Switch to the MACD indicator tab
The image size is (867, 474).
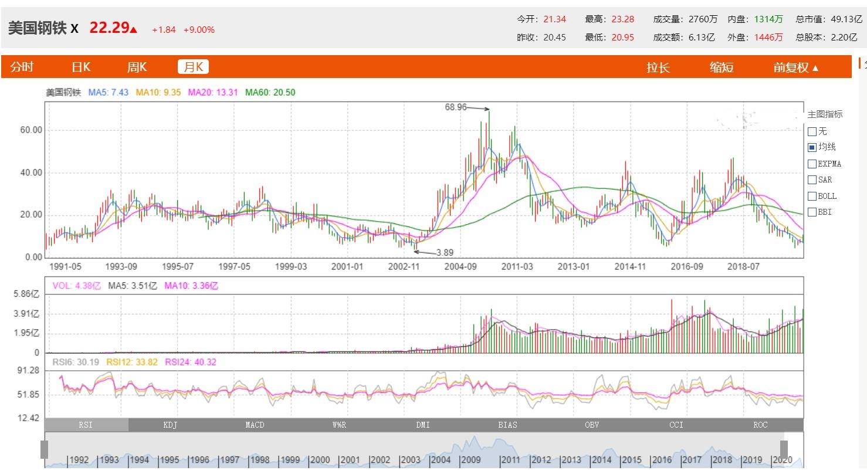[255, 425]
